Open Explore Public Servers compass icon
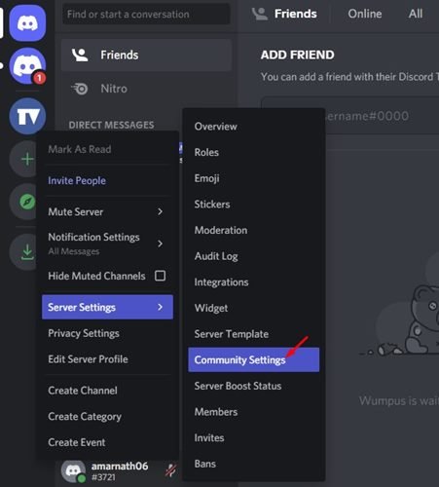439x487 pixels. (27, 202)
